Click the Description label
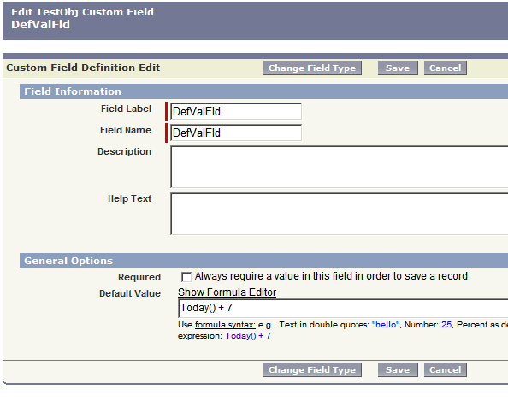 click(124, 151)
